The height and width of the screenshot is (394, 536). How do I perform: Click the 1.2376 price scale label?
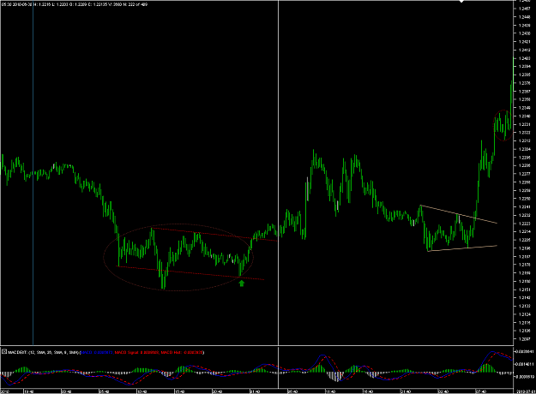[x=524, y=83]
